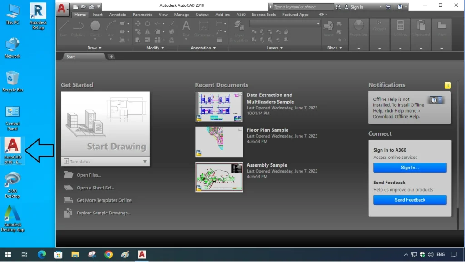
Task: Click Open a Sheet Set link
Action: (95, 188)
